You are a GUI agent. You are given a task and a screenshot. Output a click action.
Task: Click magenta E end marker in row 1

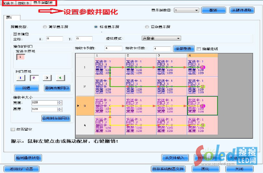(x=203, y=67)
